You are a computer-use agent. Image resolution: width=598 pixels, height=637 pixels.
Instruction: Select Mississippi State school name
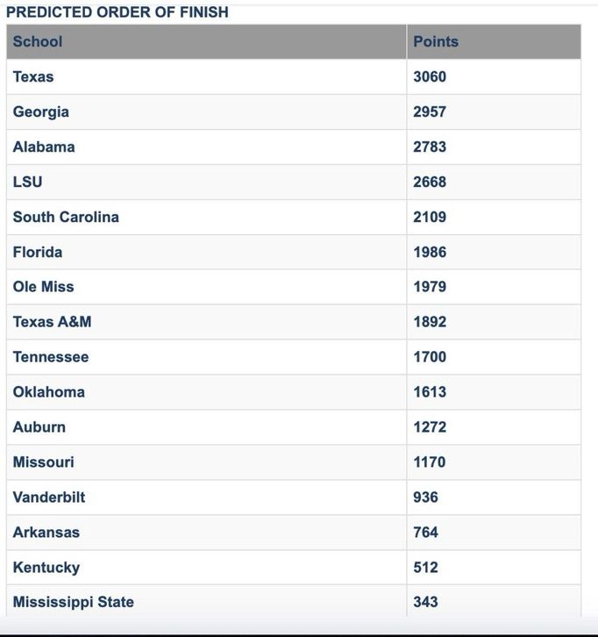(74, 602)
